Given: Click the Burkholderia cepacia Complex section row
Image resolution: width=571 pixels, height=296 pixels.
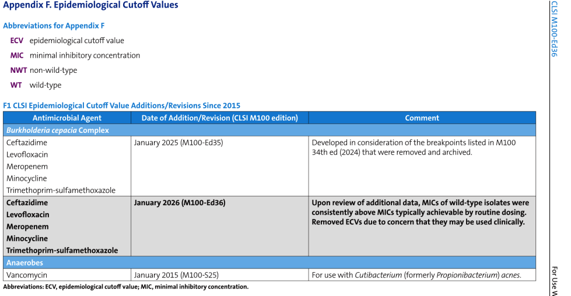Looking at the screenshot, I should (x=58, y=130).
